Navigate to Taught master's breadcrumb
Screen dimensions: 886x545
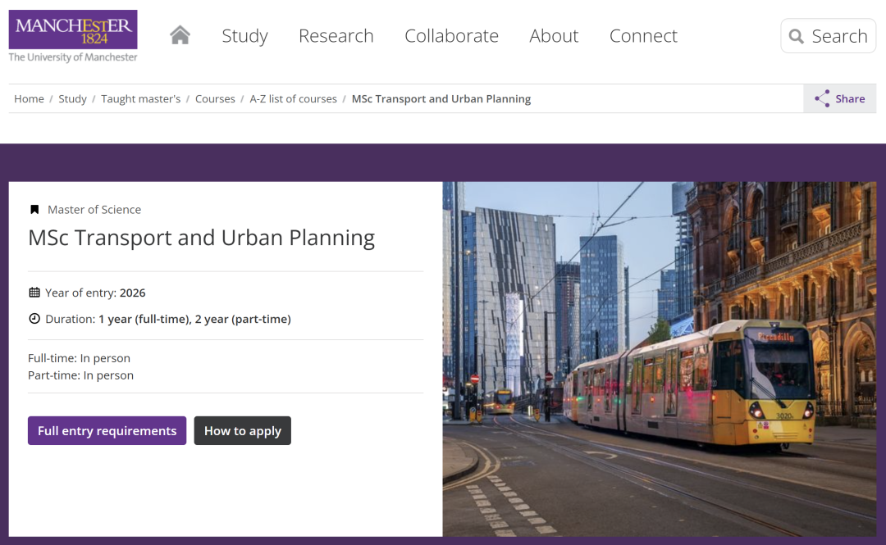pyautogui.click(x=140, y=99)
